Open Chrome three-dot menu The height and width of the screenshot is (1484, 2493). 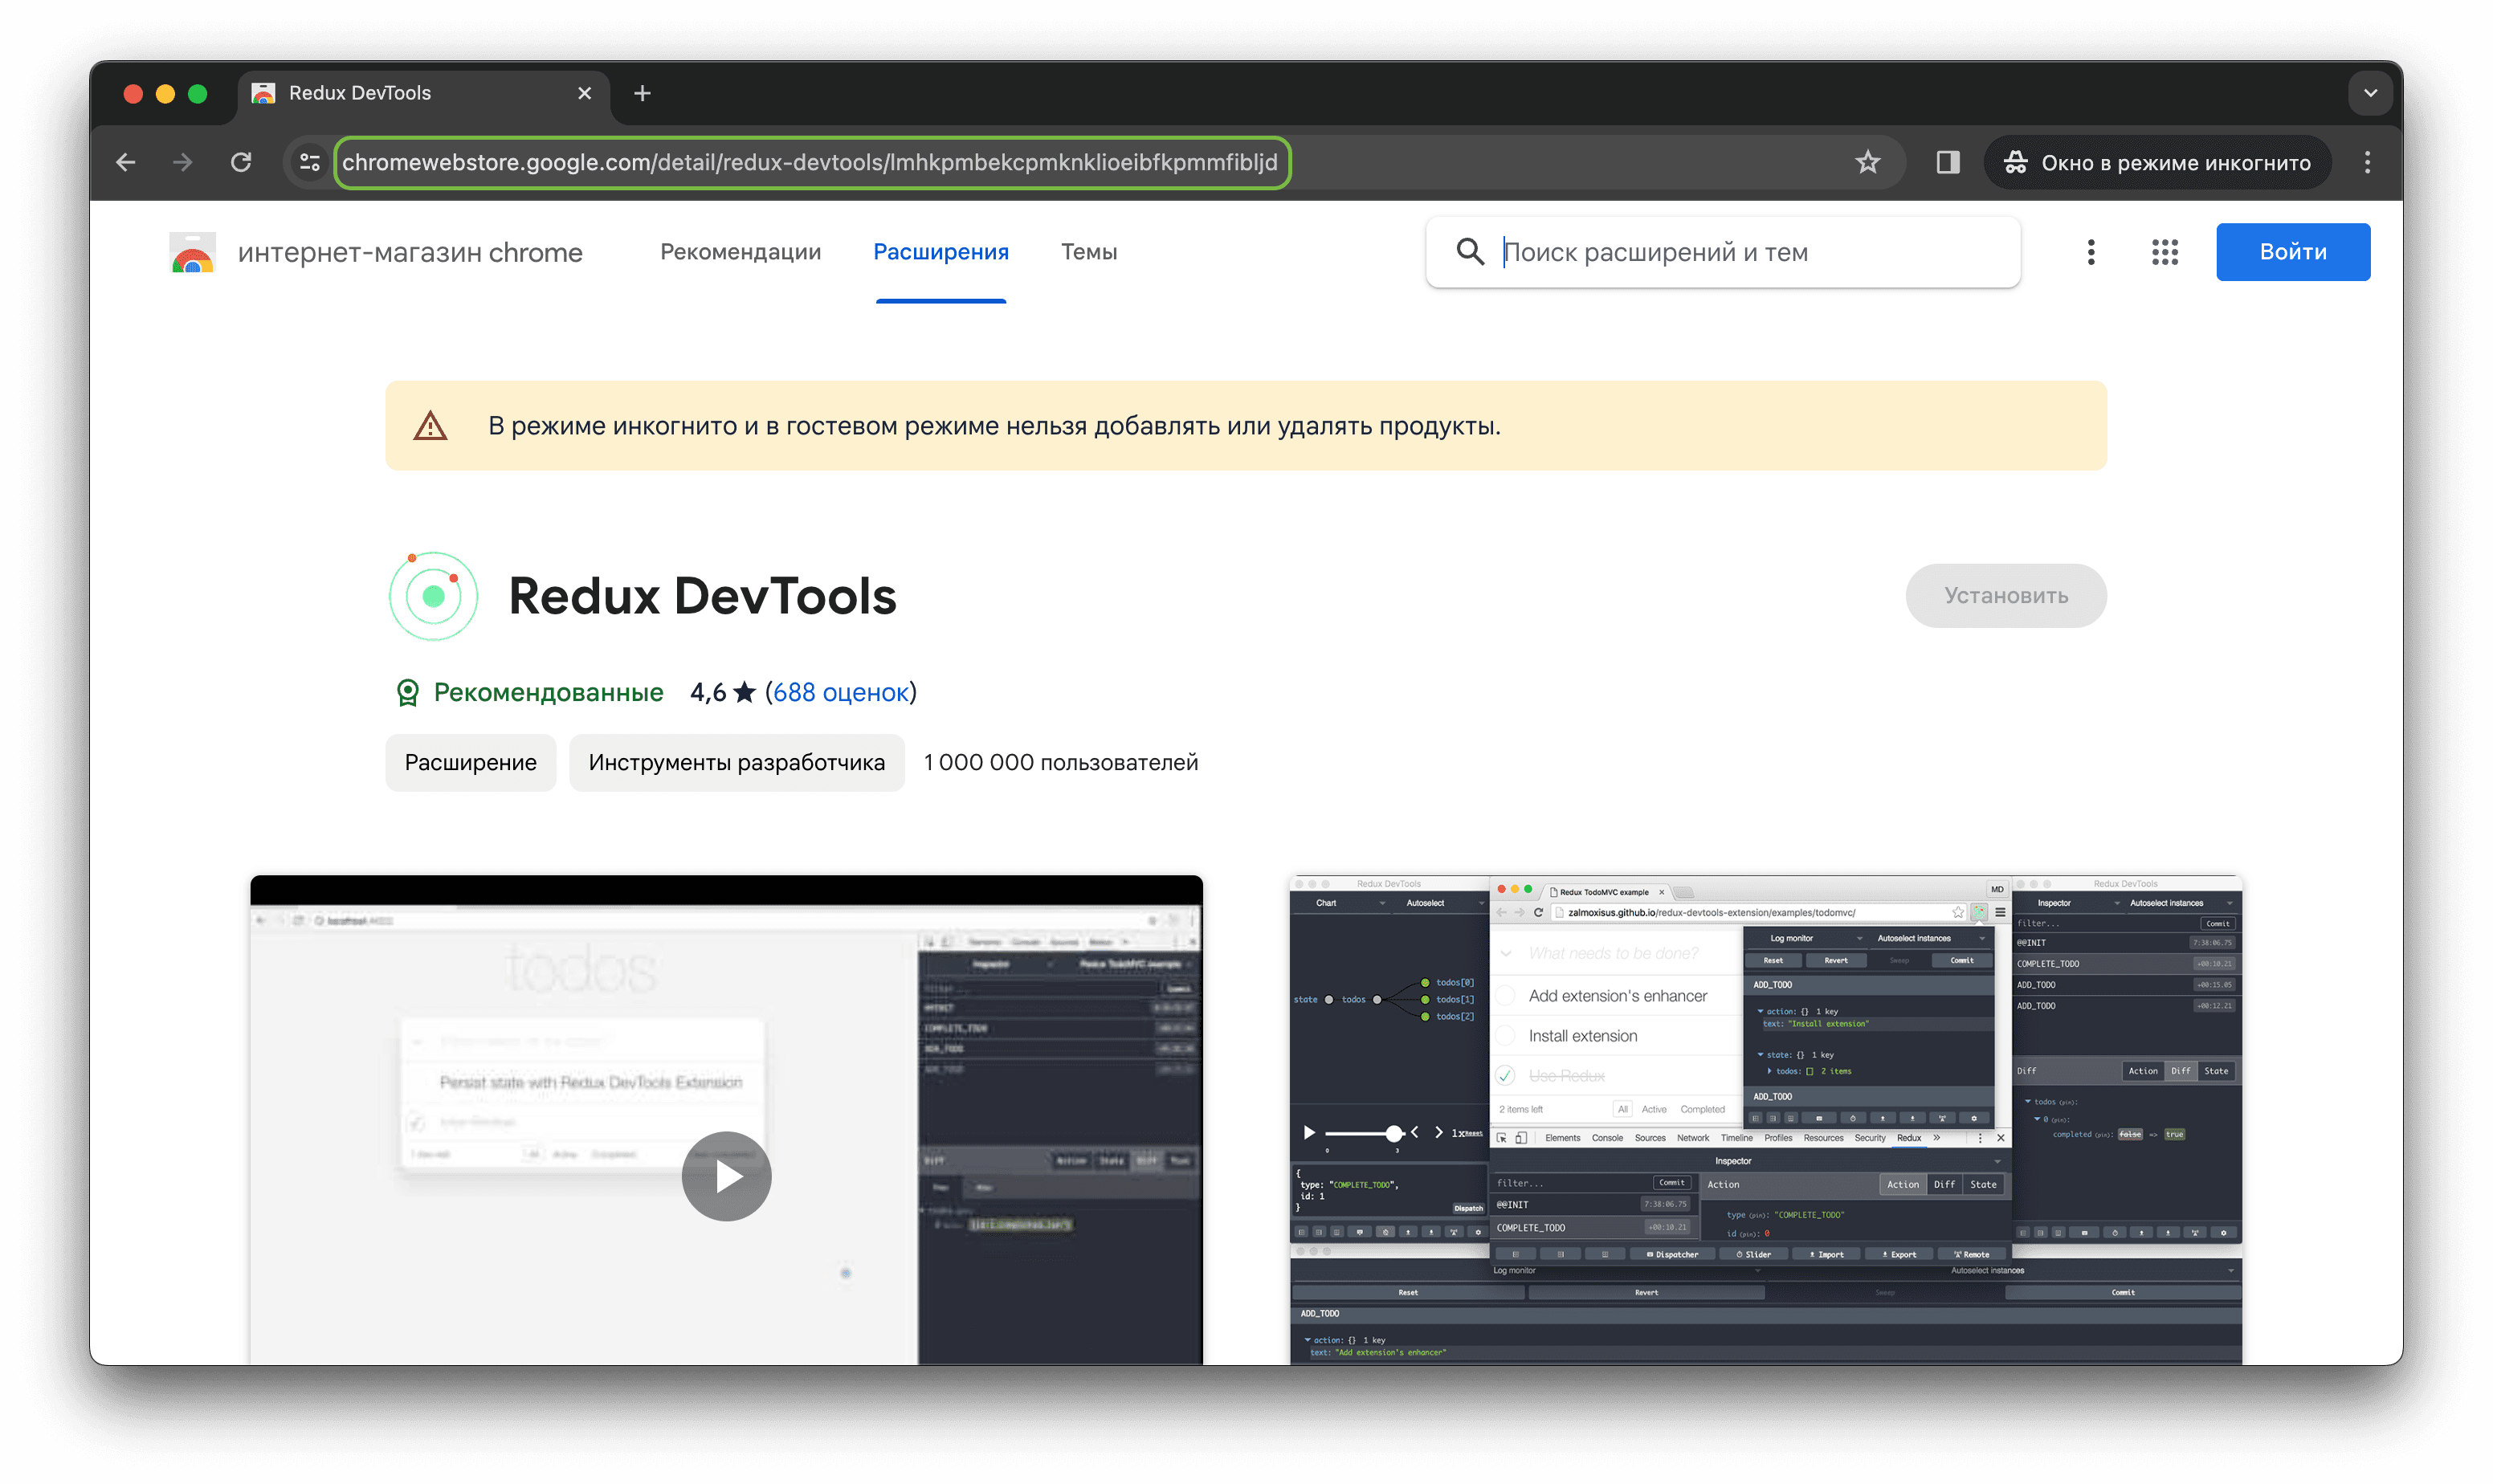[x=2366, y=162]
